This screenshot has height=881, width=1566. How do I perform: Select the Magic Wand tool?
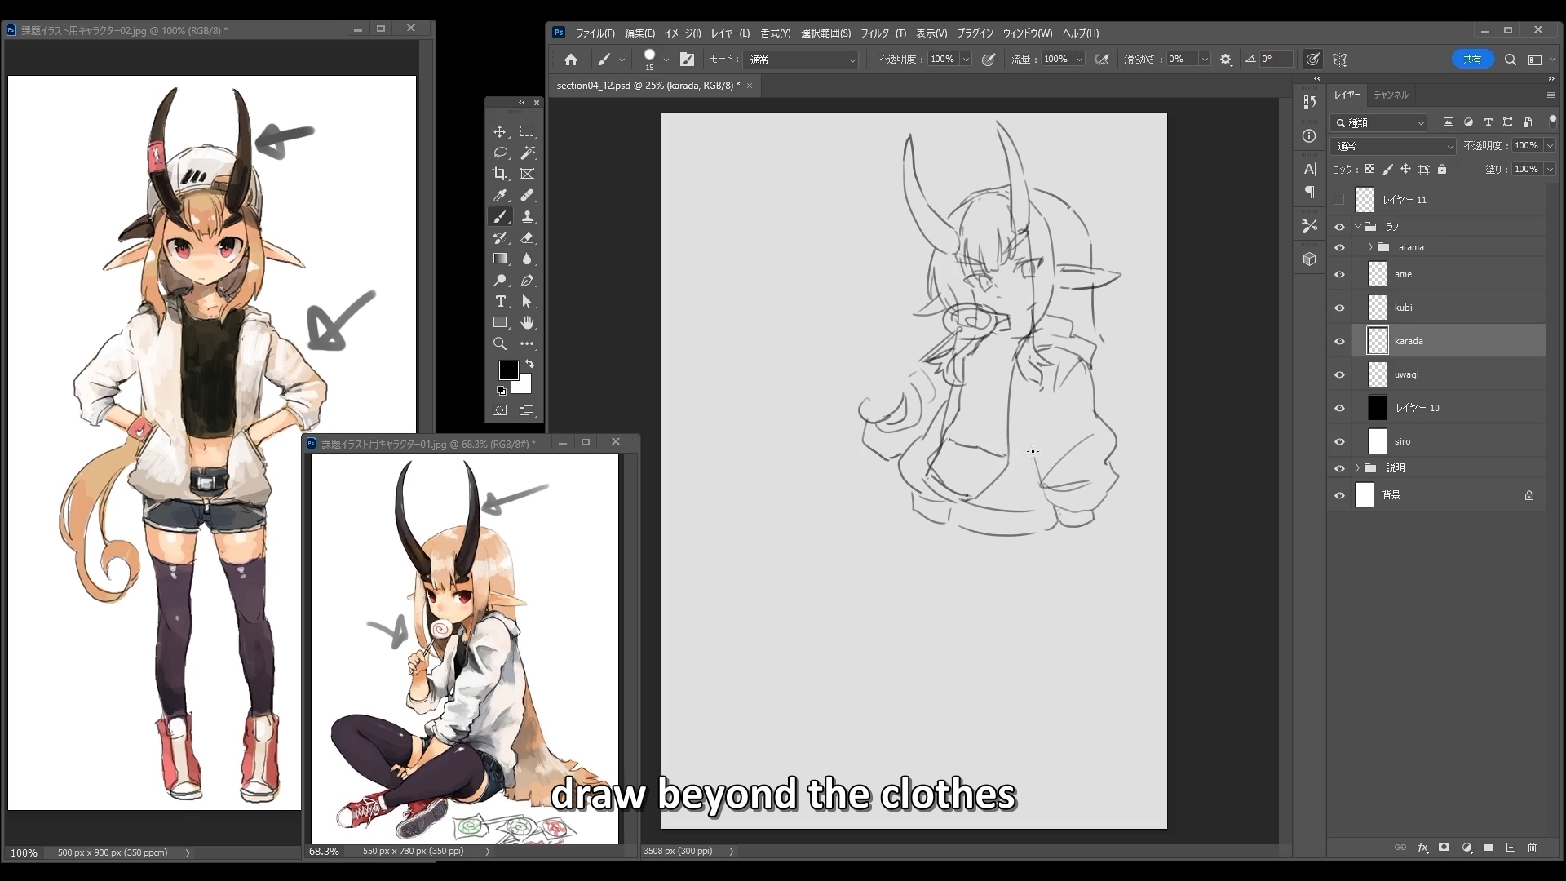pos(528,153)
